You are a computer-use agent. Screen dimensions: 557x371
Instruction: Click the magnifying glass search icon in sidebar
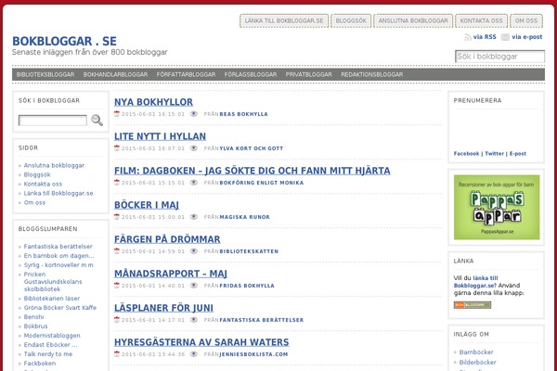tap(97, 120)
